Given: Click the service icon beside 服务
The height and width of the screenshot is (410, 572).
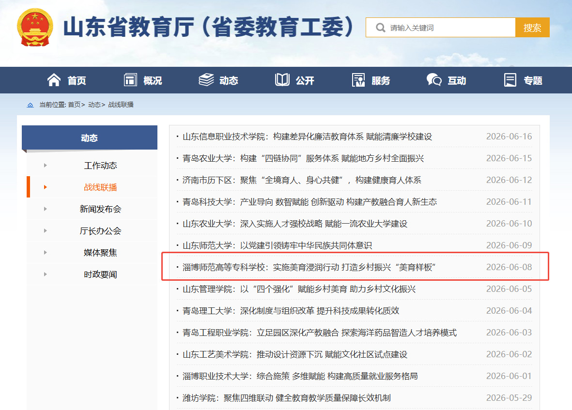Looking at the screenshot, I should (x=358, y=80).
